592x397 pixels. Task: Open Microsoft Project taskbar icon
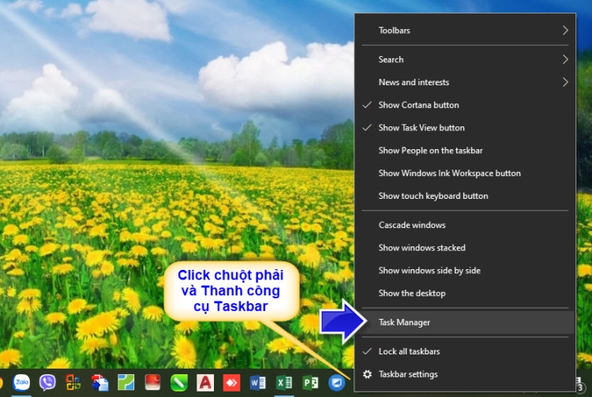pos(310,383)
